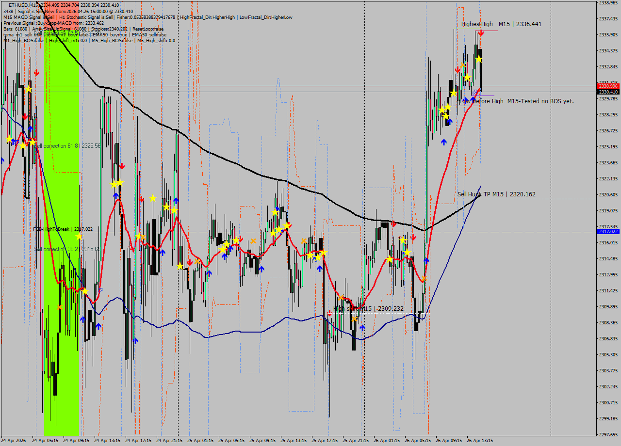Click the black 2330.410 current price tag
Screen dimensions: 621x446
click(607, 92)
